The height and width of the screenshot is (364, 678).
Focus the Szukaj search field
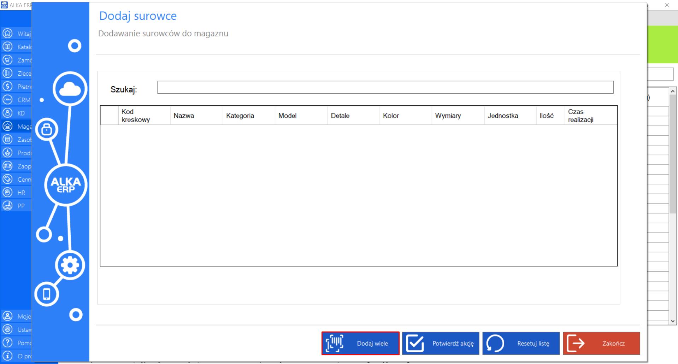pyautogui.click(x=385, y=87)
